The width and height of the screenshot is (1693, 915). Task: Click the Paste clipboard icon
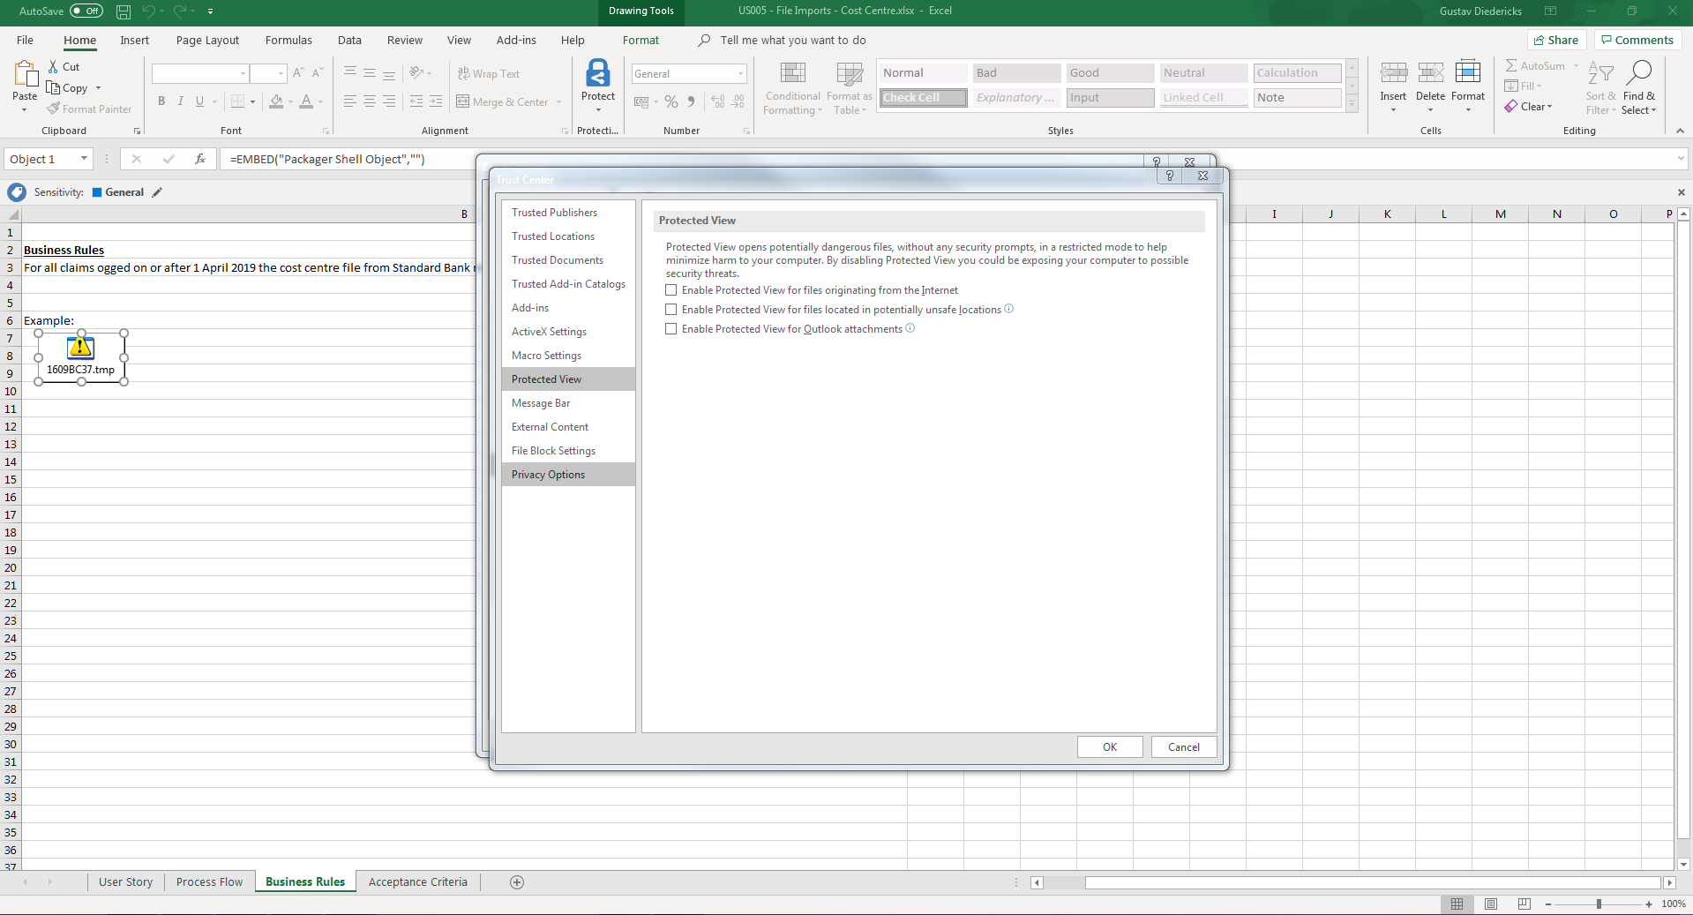25,74
